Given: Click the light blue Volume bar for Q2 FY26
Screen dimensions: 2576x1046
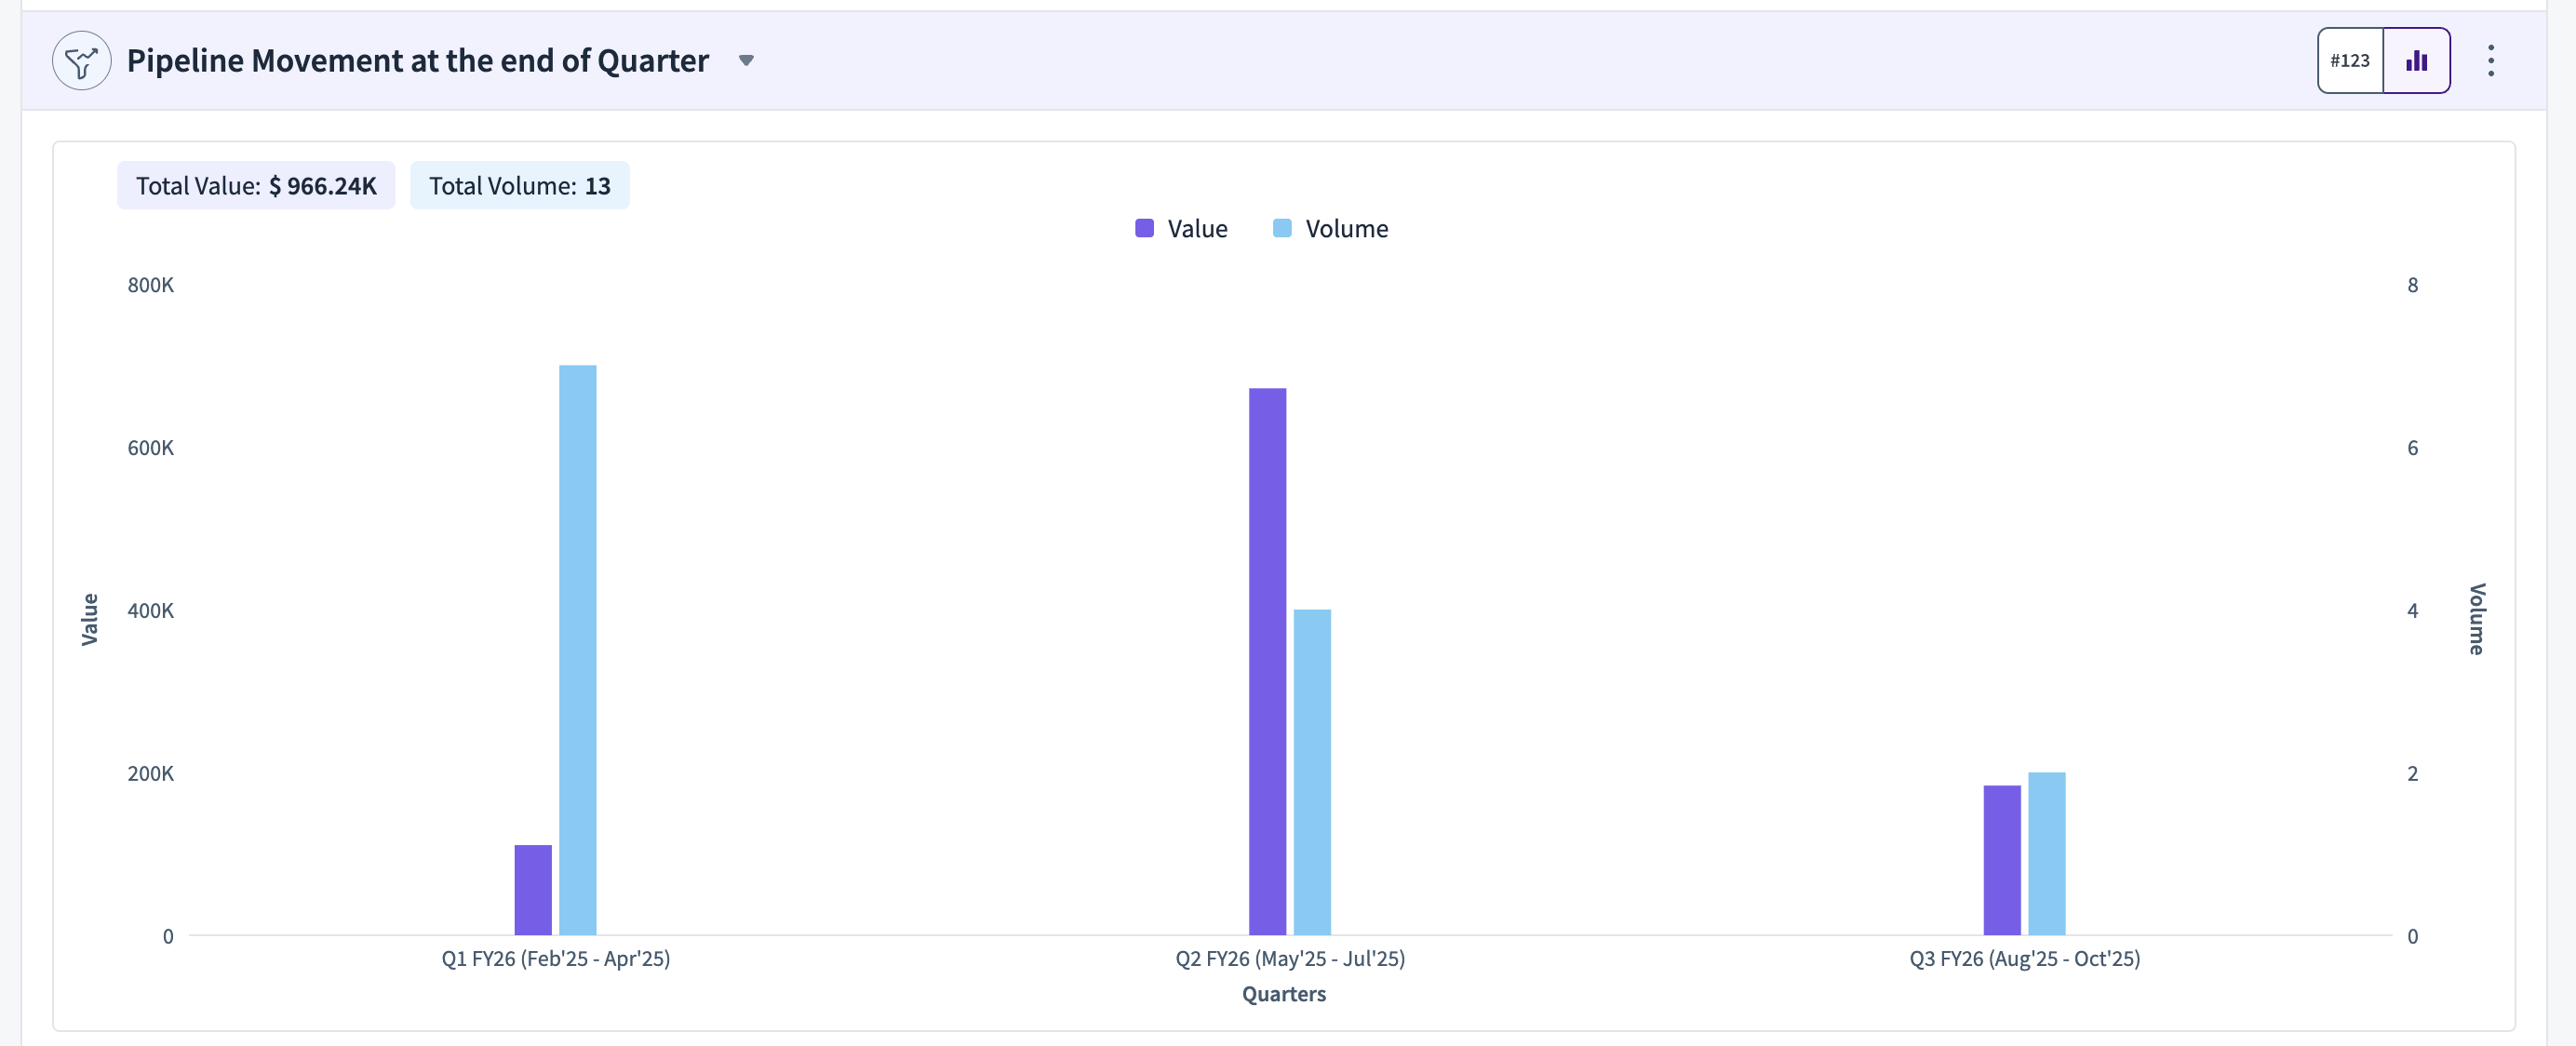Looking at the screenshot, I should (x=1312, y=772).
